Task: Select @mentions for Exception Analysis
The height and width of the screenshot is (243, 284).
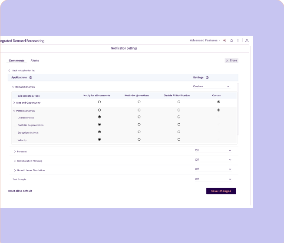Action: coord(139,132)
